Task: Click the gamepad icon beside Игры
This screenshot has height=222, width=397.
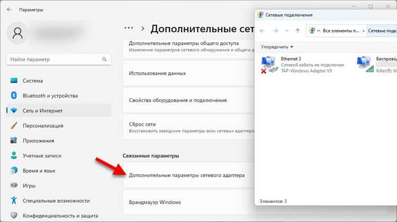Action: [x=14, y=186]
